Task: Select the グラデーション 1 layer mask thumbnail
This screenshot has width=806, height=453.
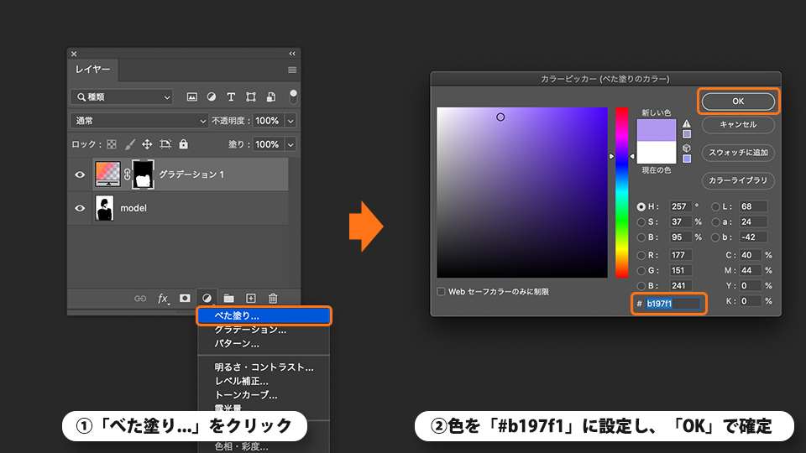Action: 143,174
